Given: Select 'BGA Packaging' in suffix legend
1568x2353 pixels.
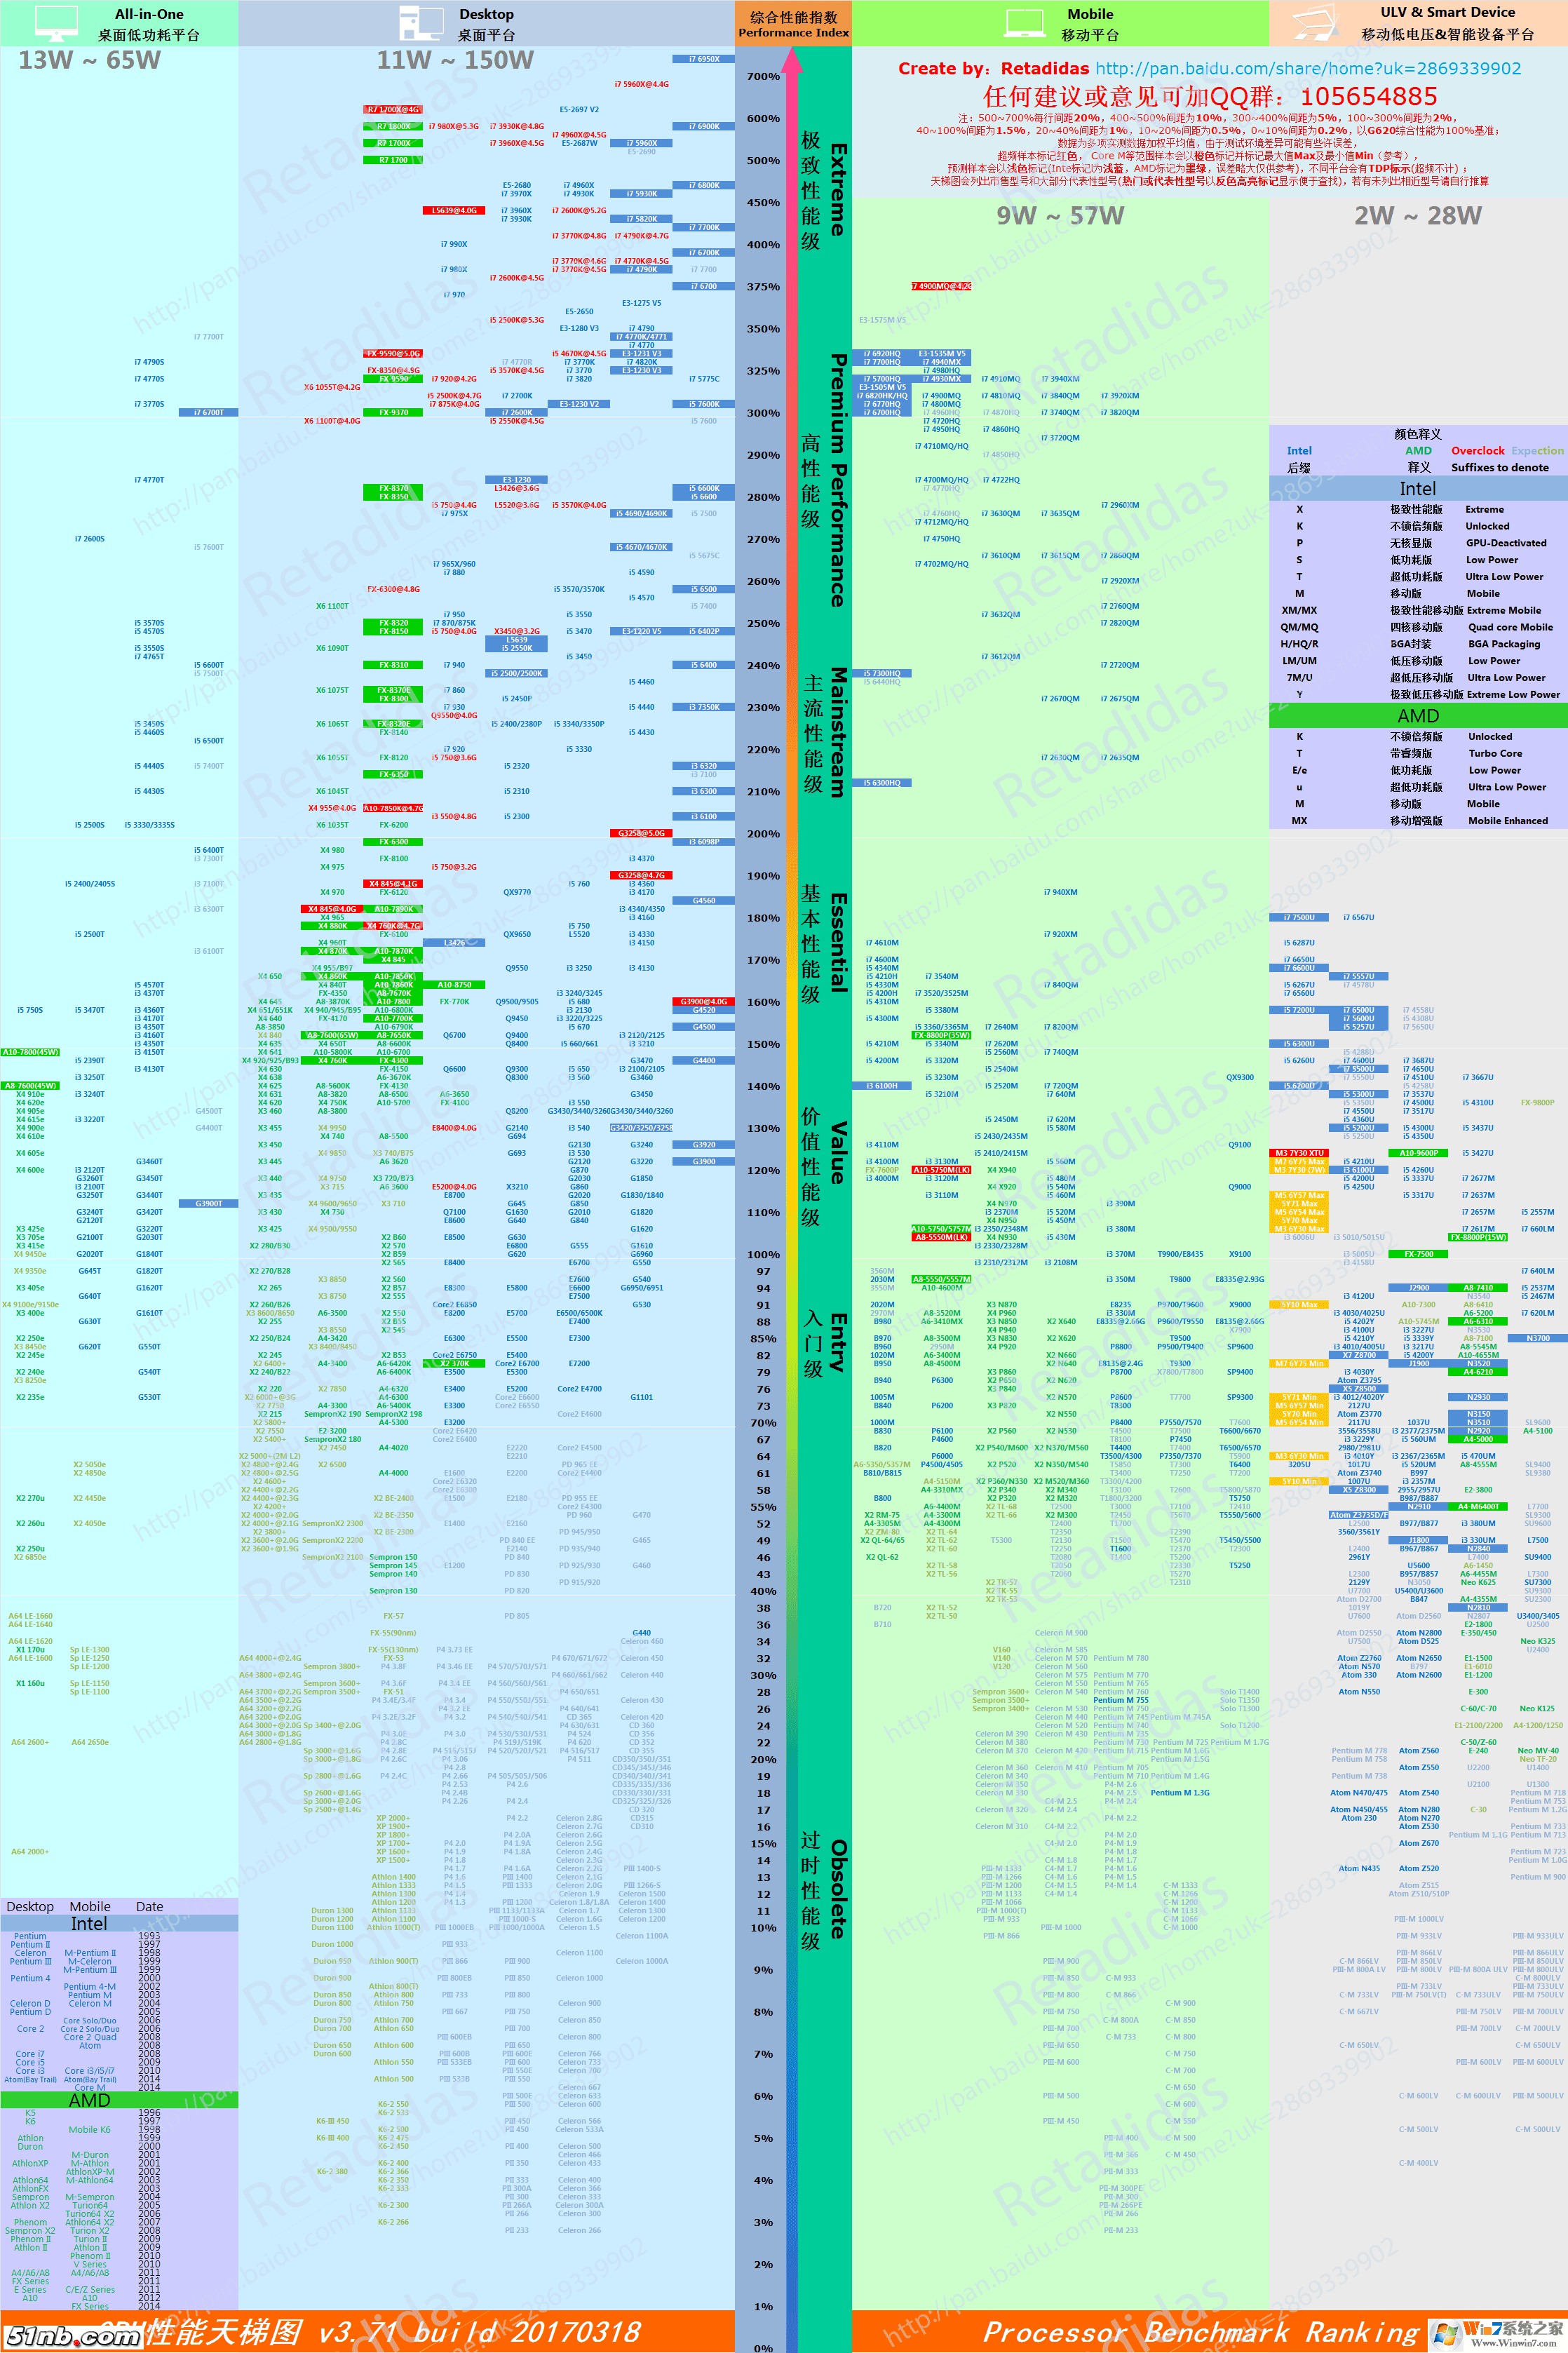Looking at the screenshot, I should (x=1503, y=644).
